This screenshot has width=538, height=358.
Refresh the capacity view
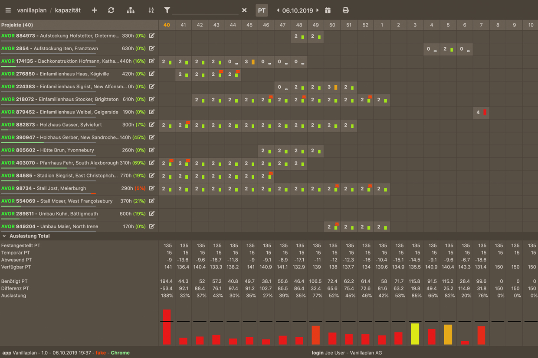[111, 10]
